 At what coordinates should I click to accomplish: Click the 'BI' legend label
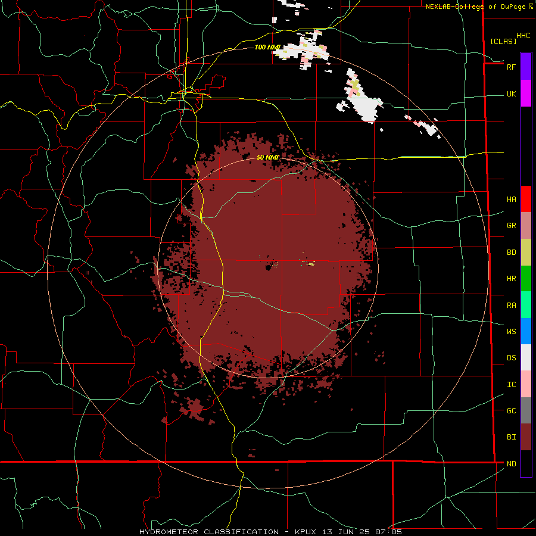coord(511,437)
